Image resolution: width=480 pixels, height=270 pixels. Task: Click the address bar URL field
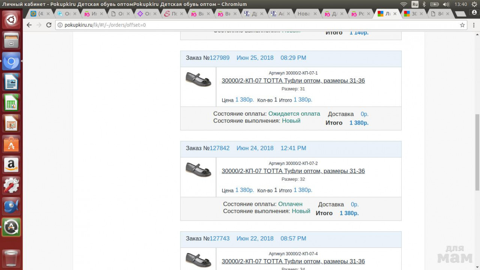[255, 25]
